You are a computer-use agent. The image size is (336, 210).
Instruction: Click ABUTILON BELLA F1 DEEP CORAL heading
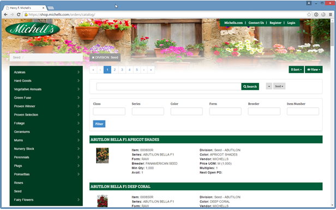(x=121, y=187)
